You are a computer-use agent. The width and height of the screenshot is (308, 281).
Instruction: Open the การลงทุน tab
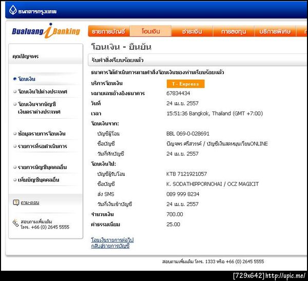[234, 31]
